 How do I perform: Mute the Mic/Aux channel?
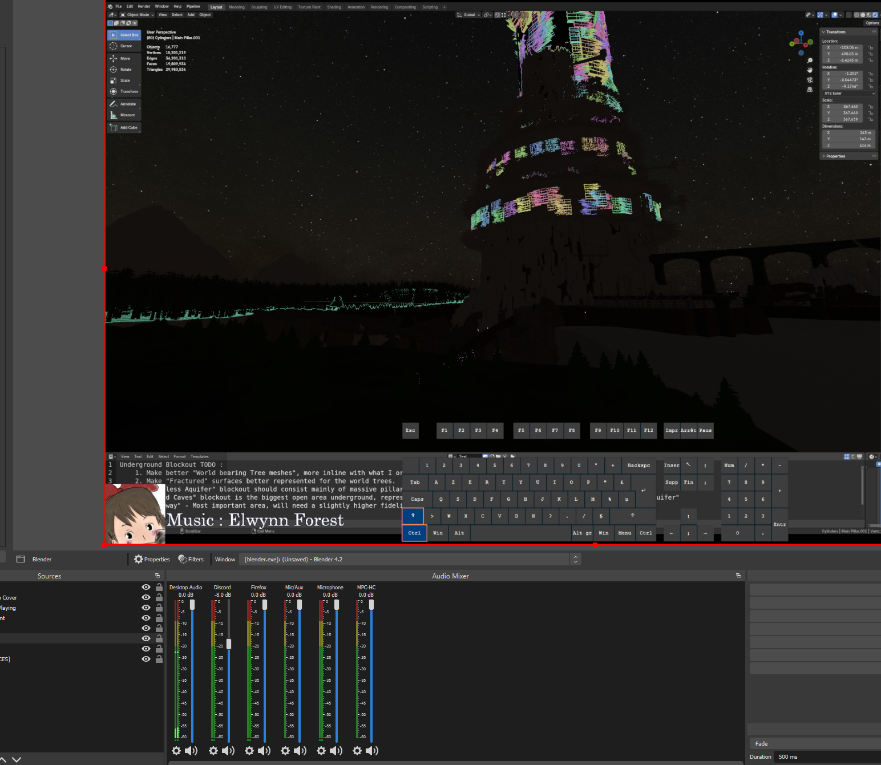[300, 751]
